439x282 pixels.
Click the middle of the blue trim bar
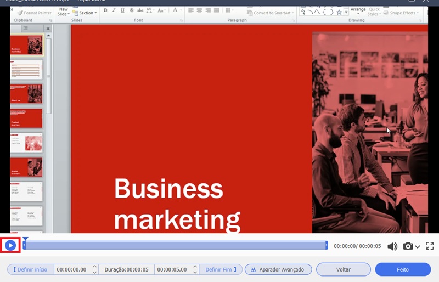pyautogui.click(x=175, y=246)
